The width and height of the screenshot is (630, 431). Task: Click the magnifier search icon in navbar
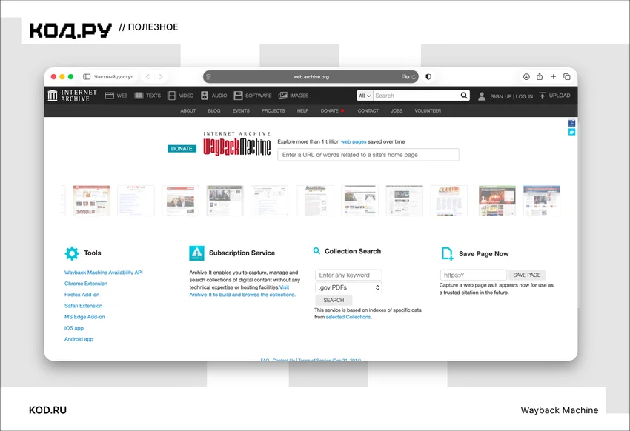(x=464, y=96)
